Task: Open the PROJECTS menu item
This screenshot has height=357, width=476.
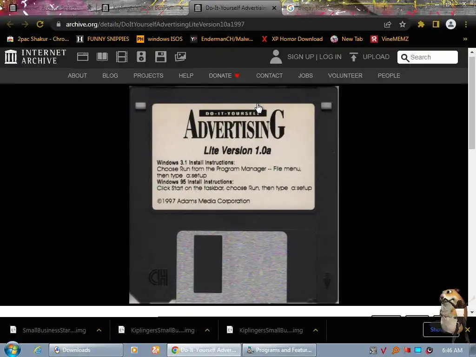Action: pos(148,76)
